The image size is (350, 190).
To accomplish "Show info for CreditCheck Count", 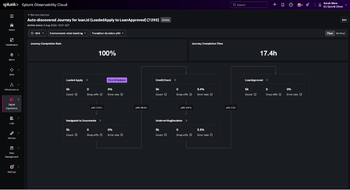I will click(165, 94).
